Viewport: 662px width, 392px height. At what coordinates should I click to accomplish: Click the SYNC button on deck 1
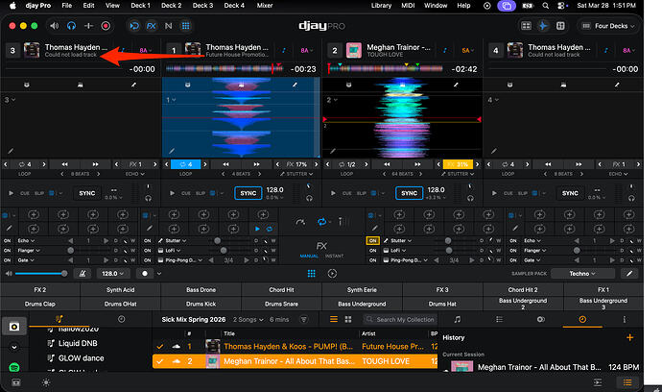coord(248,193)
